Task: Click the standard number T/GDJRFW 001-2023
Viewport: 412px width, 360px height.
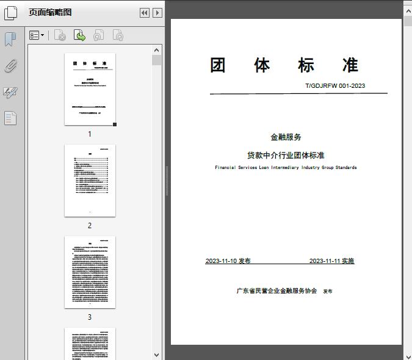Action: click(335, 86)
